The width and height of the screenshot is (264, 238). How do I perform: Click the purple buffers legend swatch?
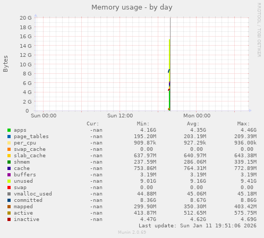(9, 175)
